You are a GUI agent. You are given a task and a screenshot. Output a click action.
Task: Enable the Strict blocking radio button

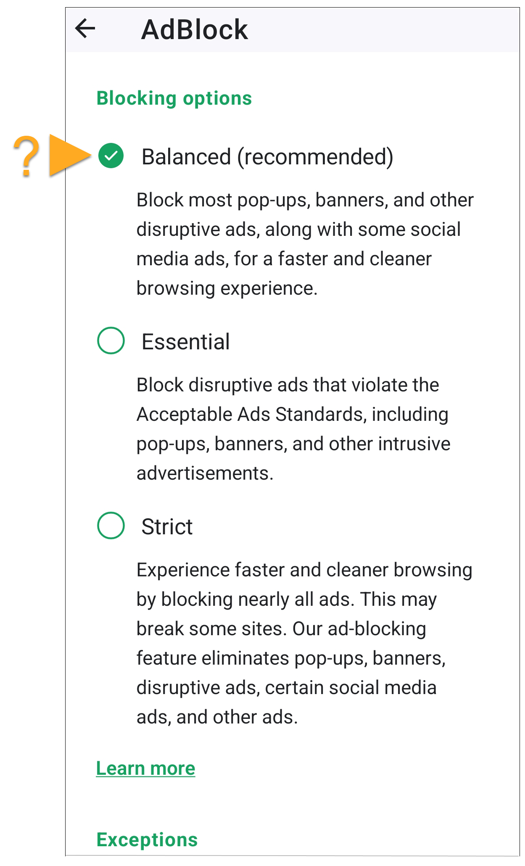(x=111, y=525)
